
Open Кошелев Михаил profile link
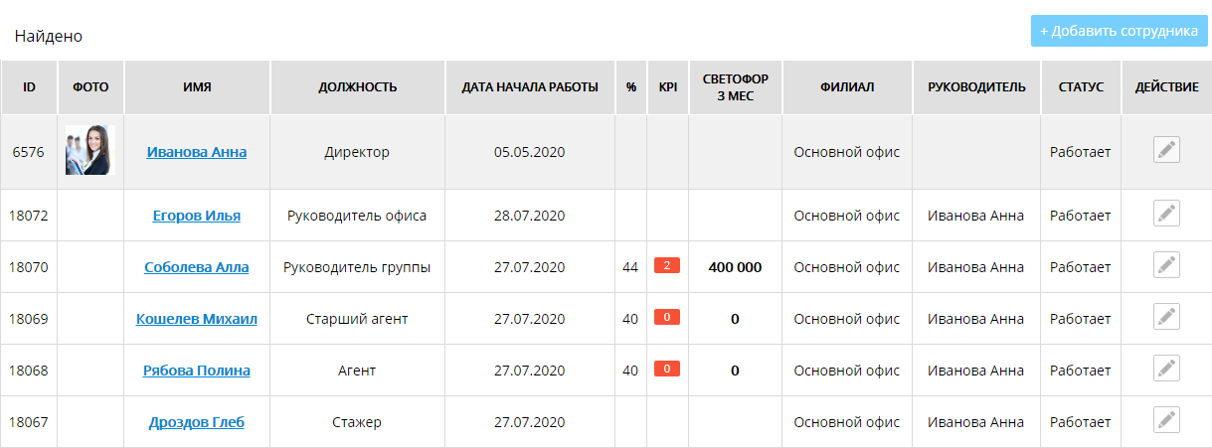coord(197,319)
